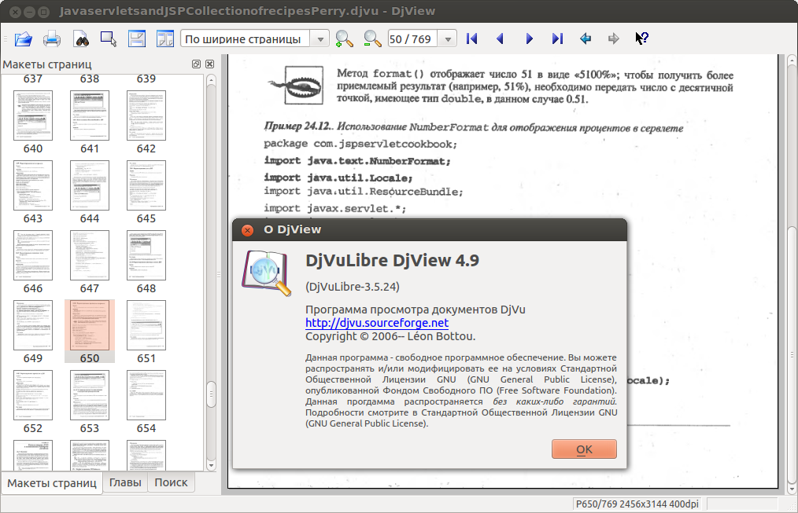Expand the page number drop-down arrow
The image size is (798, 513).
[x=448, y=39]
